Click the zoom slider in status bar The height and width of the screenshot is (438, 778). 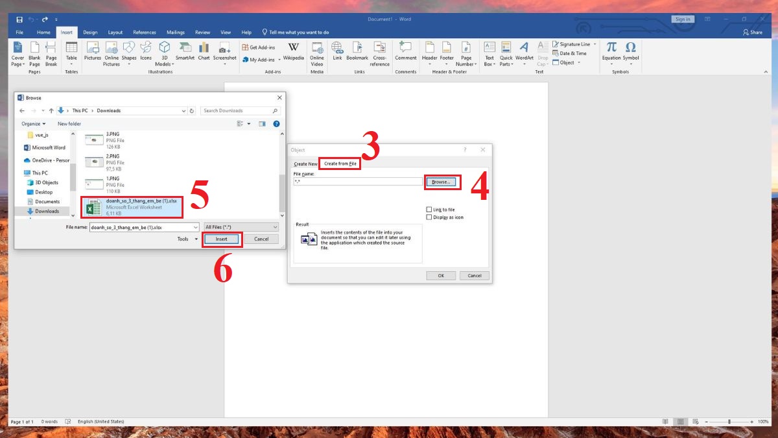(729, 422)
